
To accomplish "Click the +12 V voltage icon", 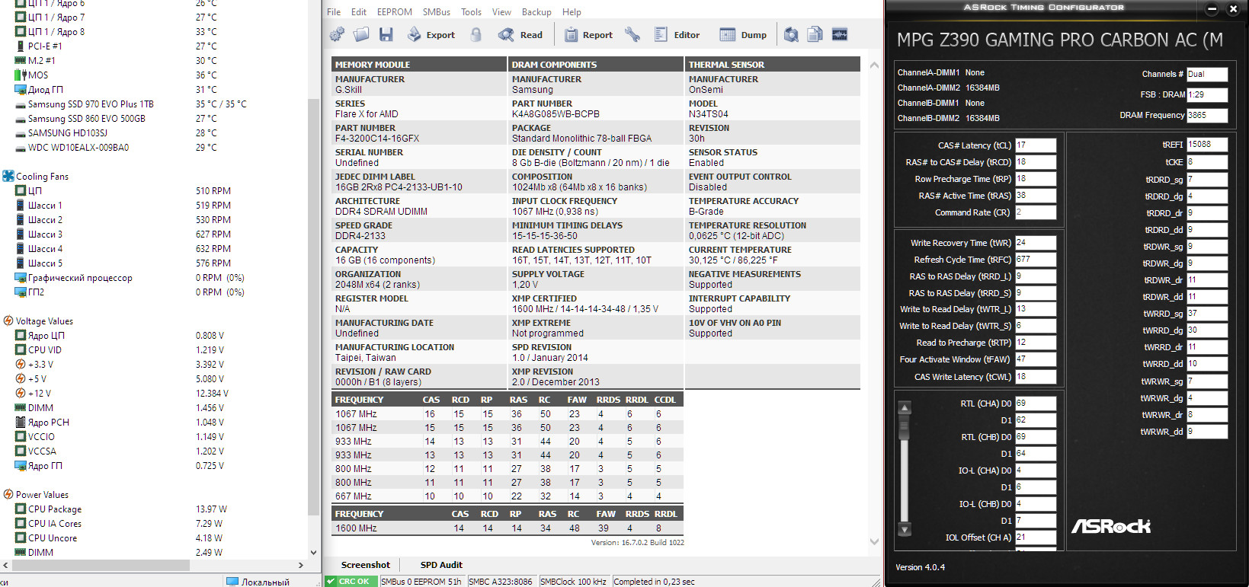I will [x=21, y=393].
